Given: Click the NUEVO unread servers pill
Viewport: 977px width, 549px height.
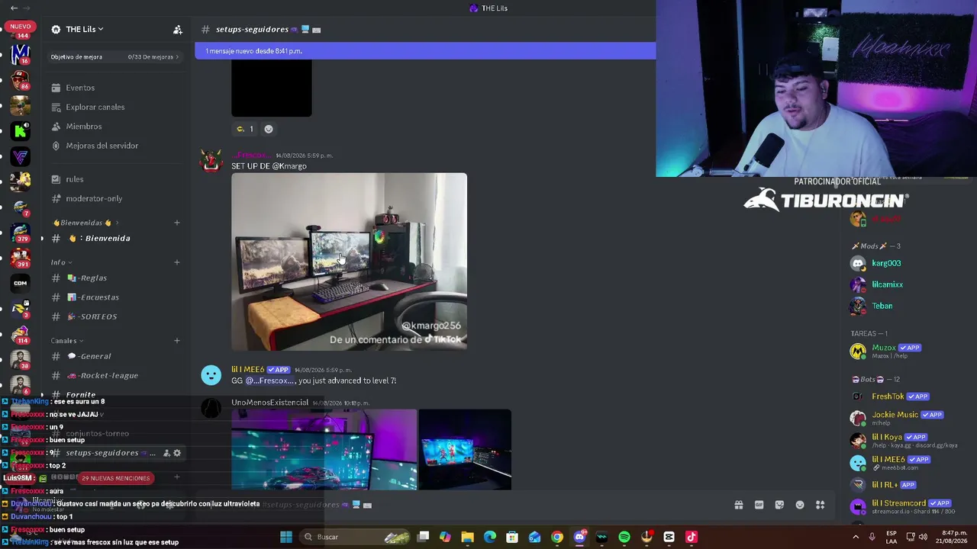Looking at the screenshot, I should pyautogui.click(x=21, y=27).
